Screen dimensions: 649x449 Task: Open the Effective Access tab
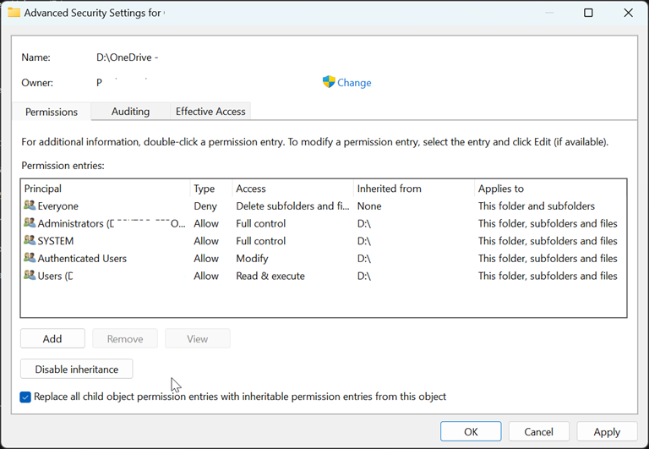[210, 112]
